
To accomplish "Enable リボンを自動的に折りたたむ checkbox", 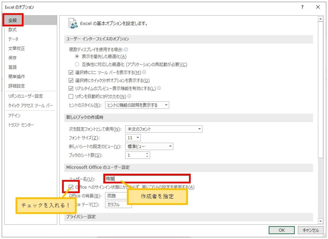I will point(71,97).
